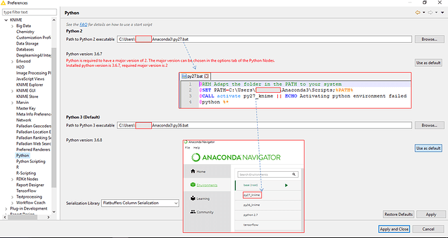
Task: Select tensorflow environment in Anaconda Navigator
Action: tap(251, 224)
